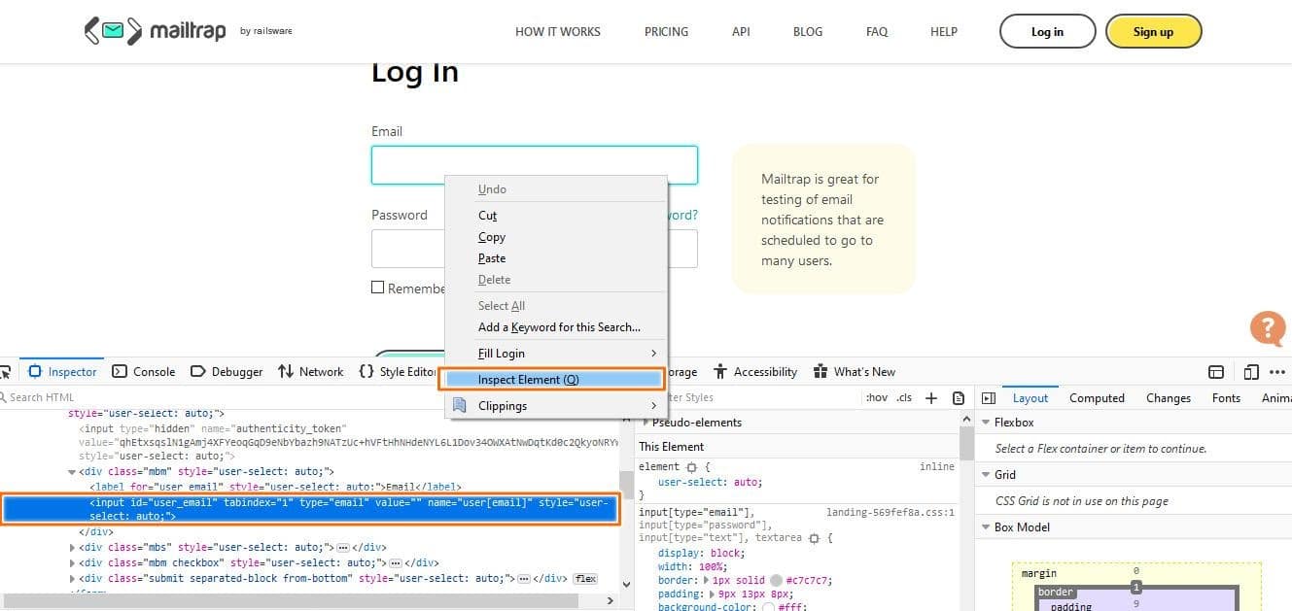Open HOW IT WORKS page

coord(558,31)
